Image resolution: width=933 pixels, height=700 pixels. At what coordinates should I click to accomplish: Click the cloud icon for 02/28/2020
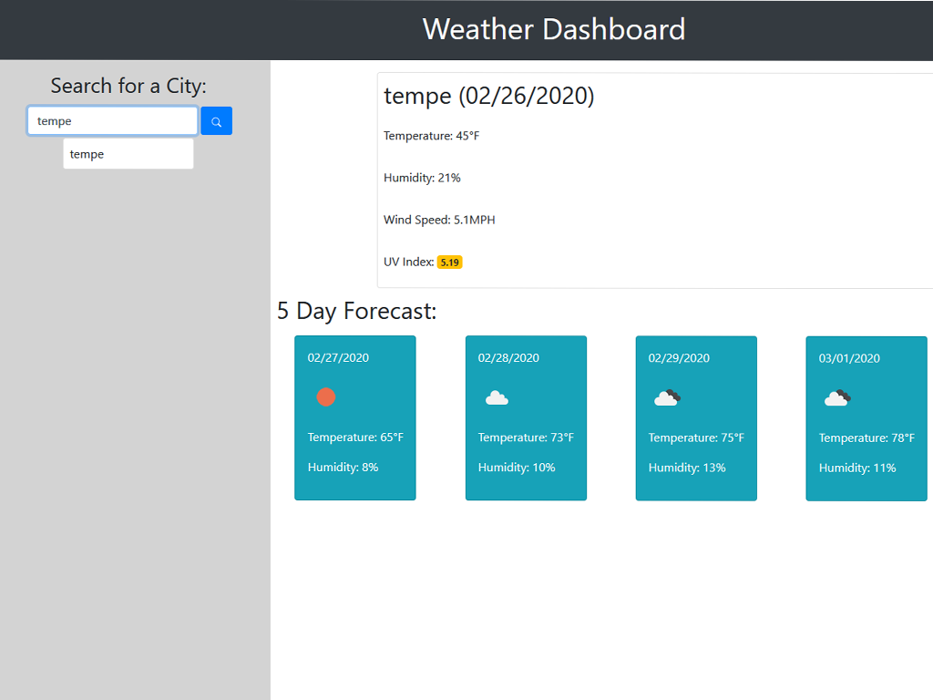(x=497, y=397)
